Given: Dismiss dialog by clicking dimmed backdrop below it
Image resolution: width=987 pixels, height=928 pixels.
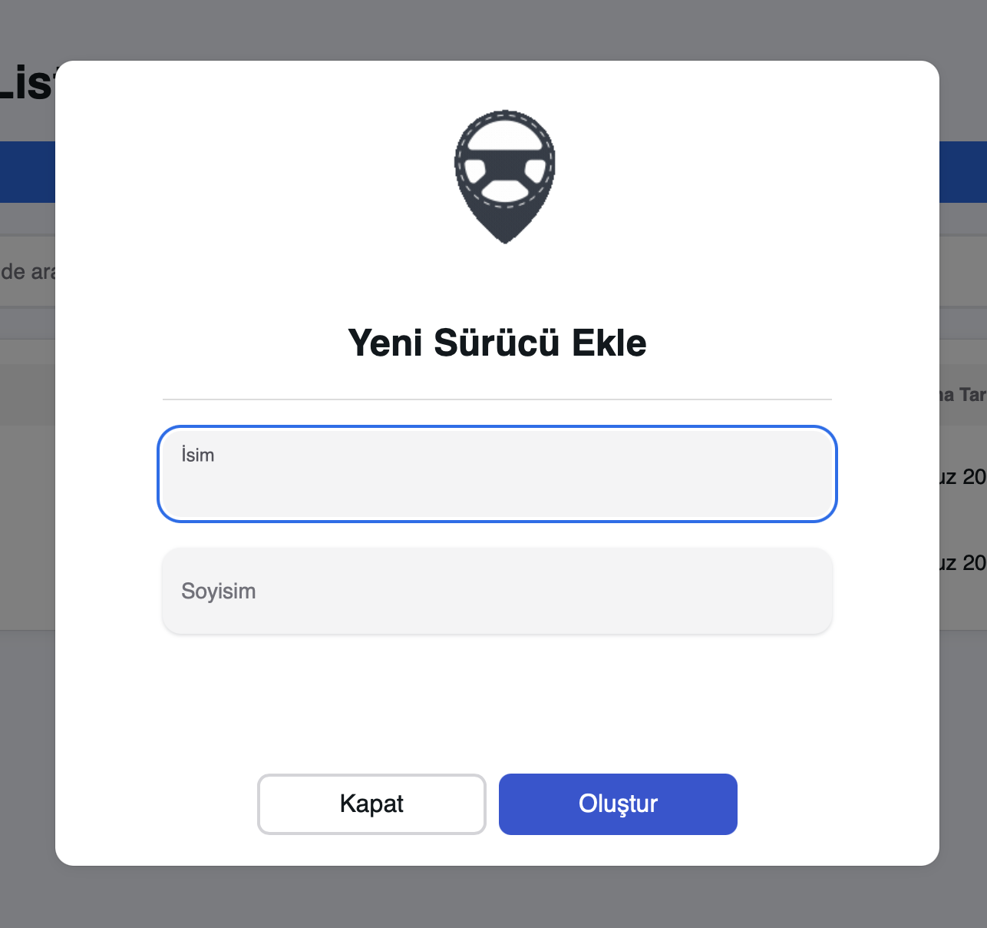Looking at the screenshot, I should 494,897.
